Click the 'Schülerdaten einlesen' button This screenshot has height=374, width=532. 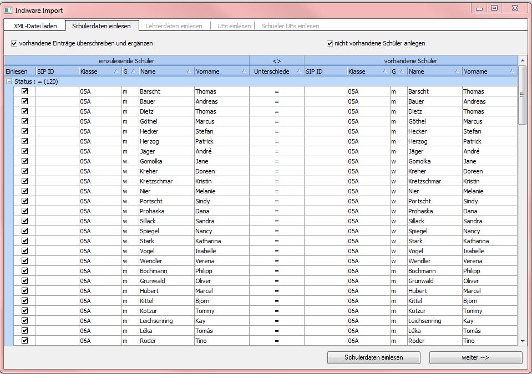coord(373,357)
